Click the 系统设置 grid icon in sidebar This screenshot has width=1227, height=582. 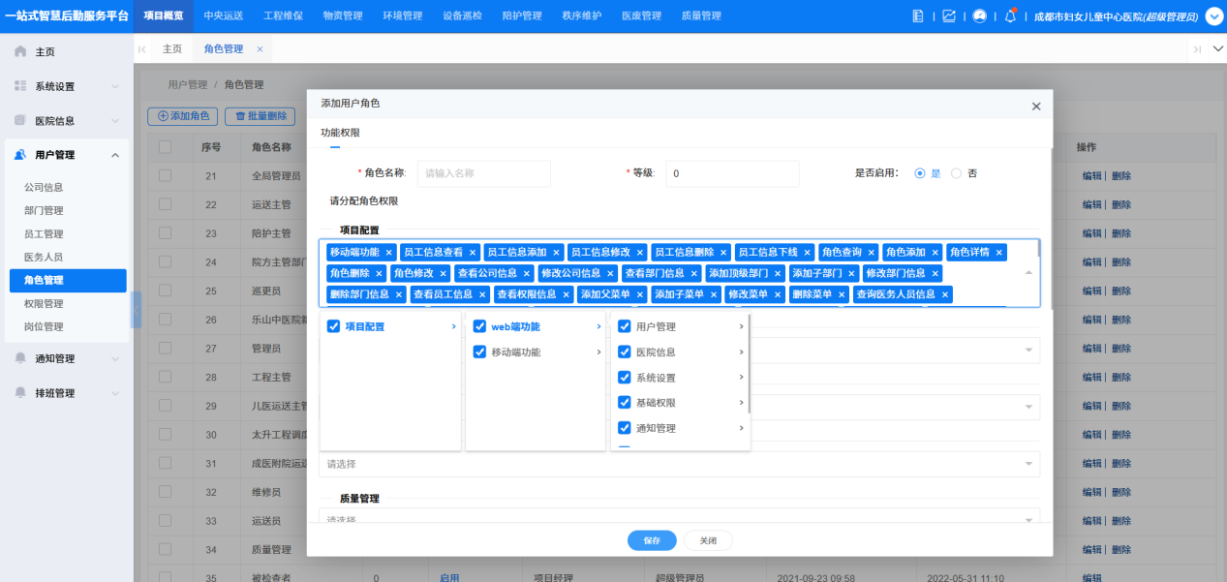pyautogui.click(x=20, y=86)
